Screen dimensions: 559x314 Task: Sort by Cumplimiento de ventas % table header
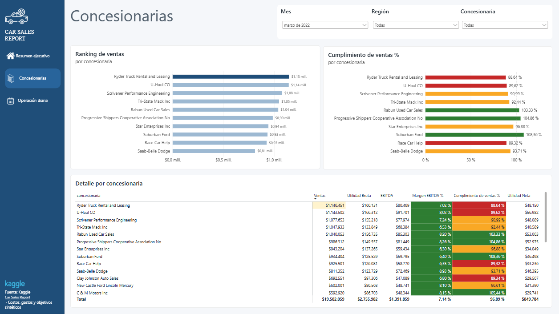(x=477, y=195)
